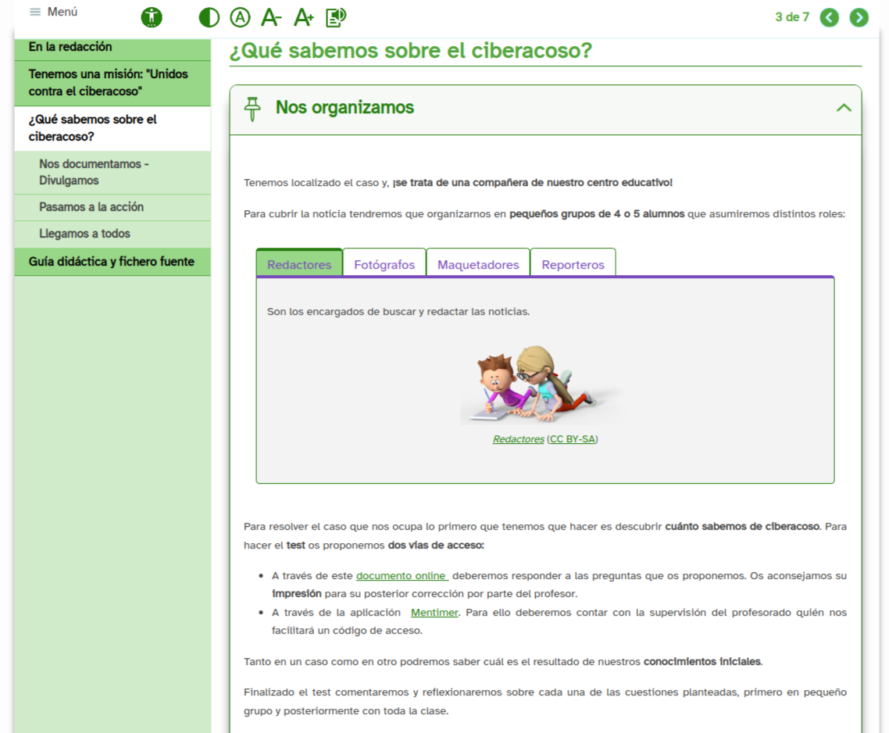This screenshot has width=889, height=733.
Task: Open 'Pasamos a la acción' subpage
Action: tap(112, 207)
